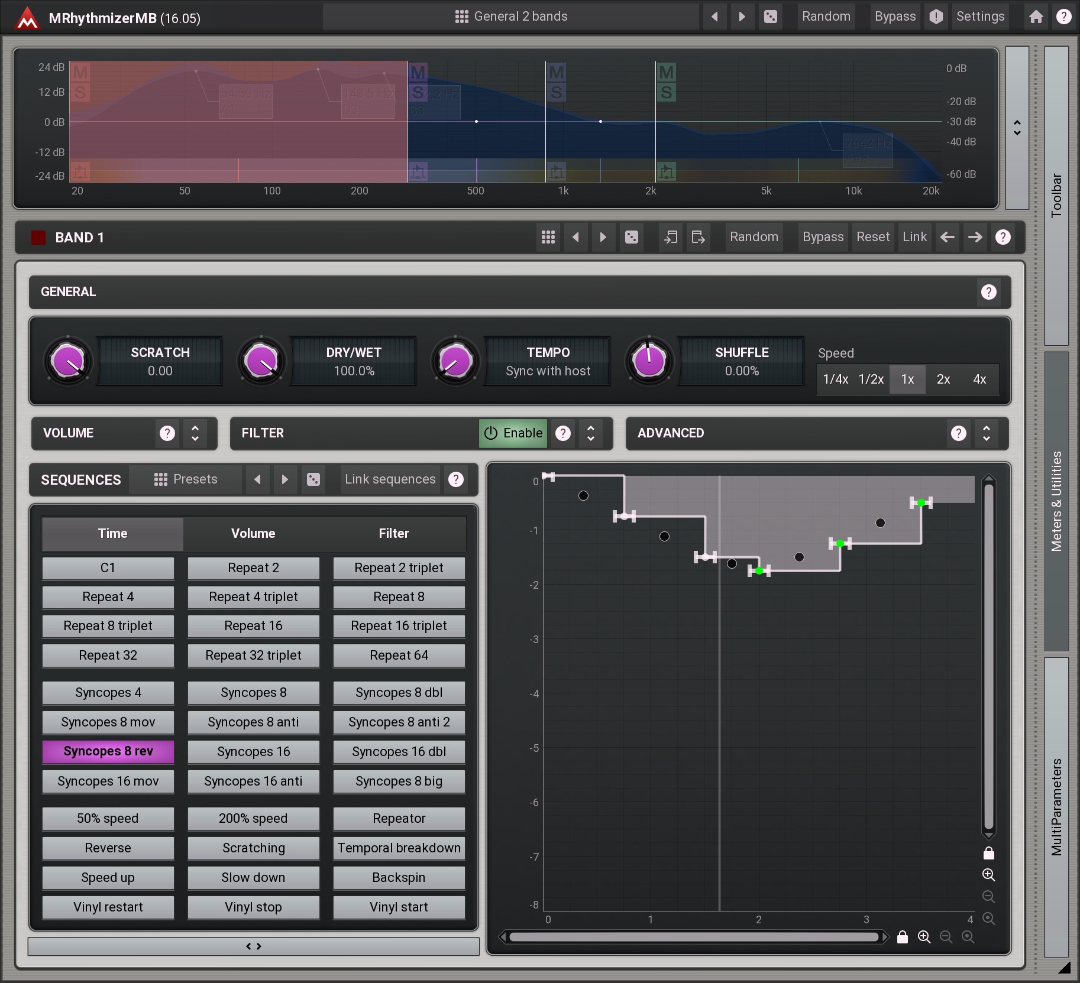
Task: Zoom in graph vertically
Action: point(988,875)
